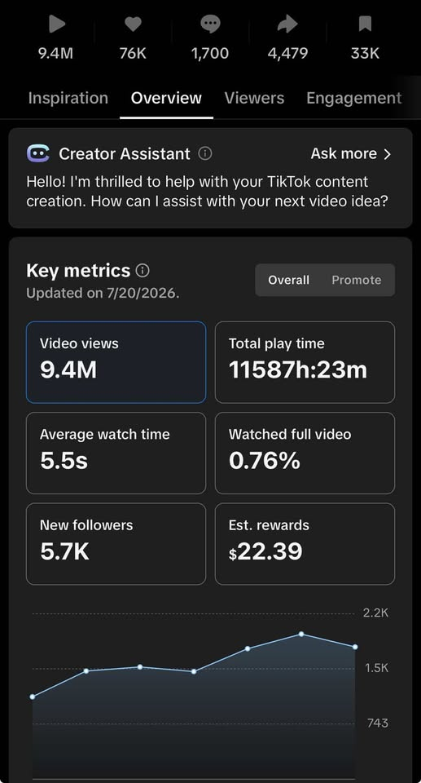Click the 33K saves count
This screenshot has width=421, height=783.
365,54
